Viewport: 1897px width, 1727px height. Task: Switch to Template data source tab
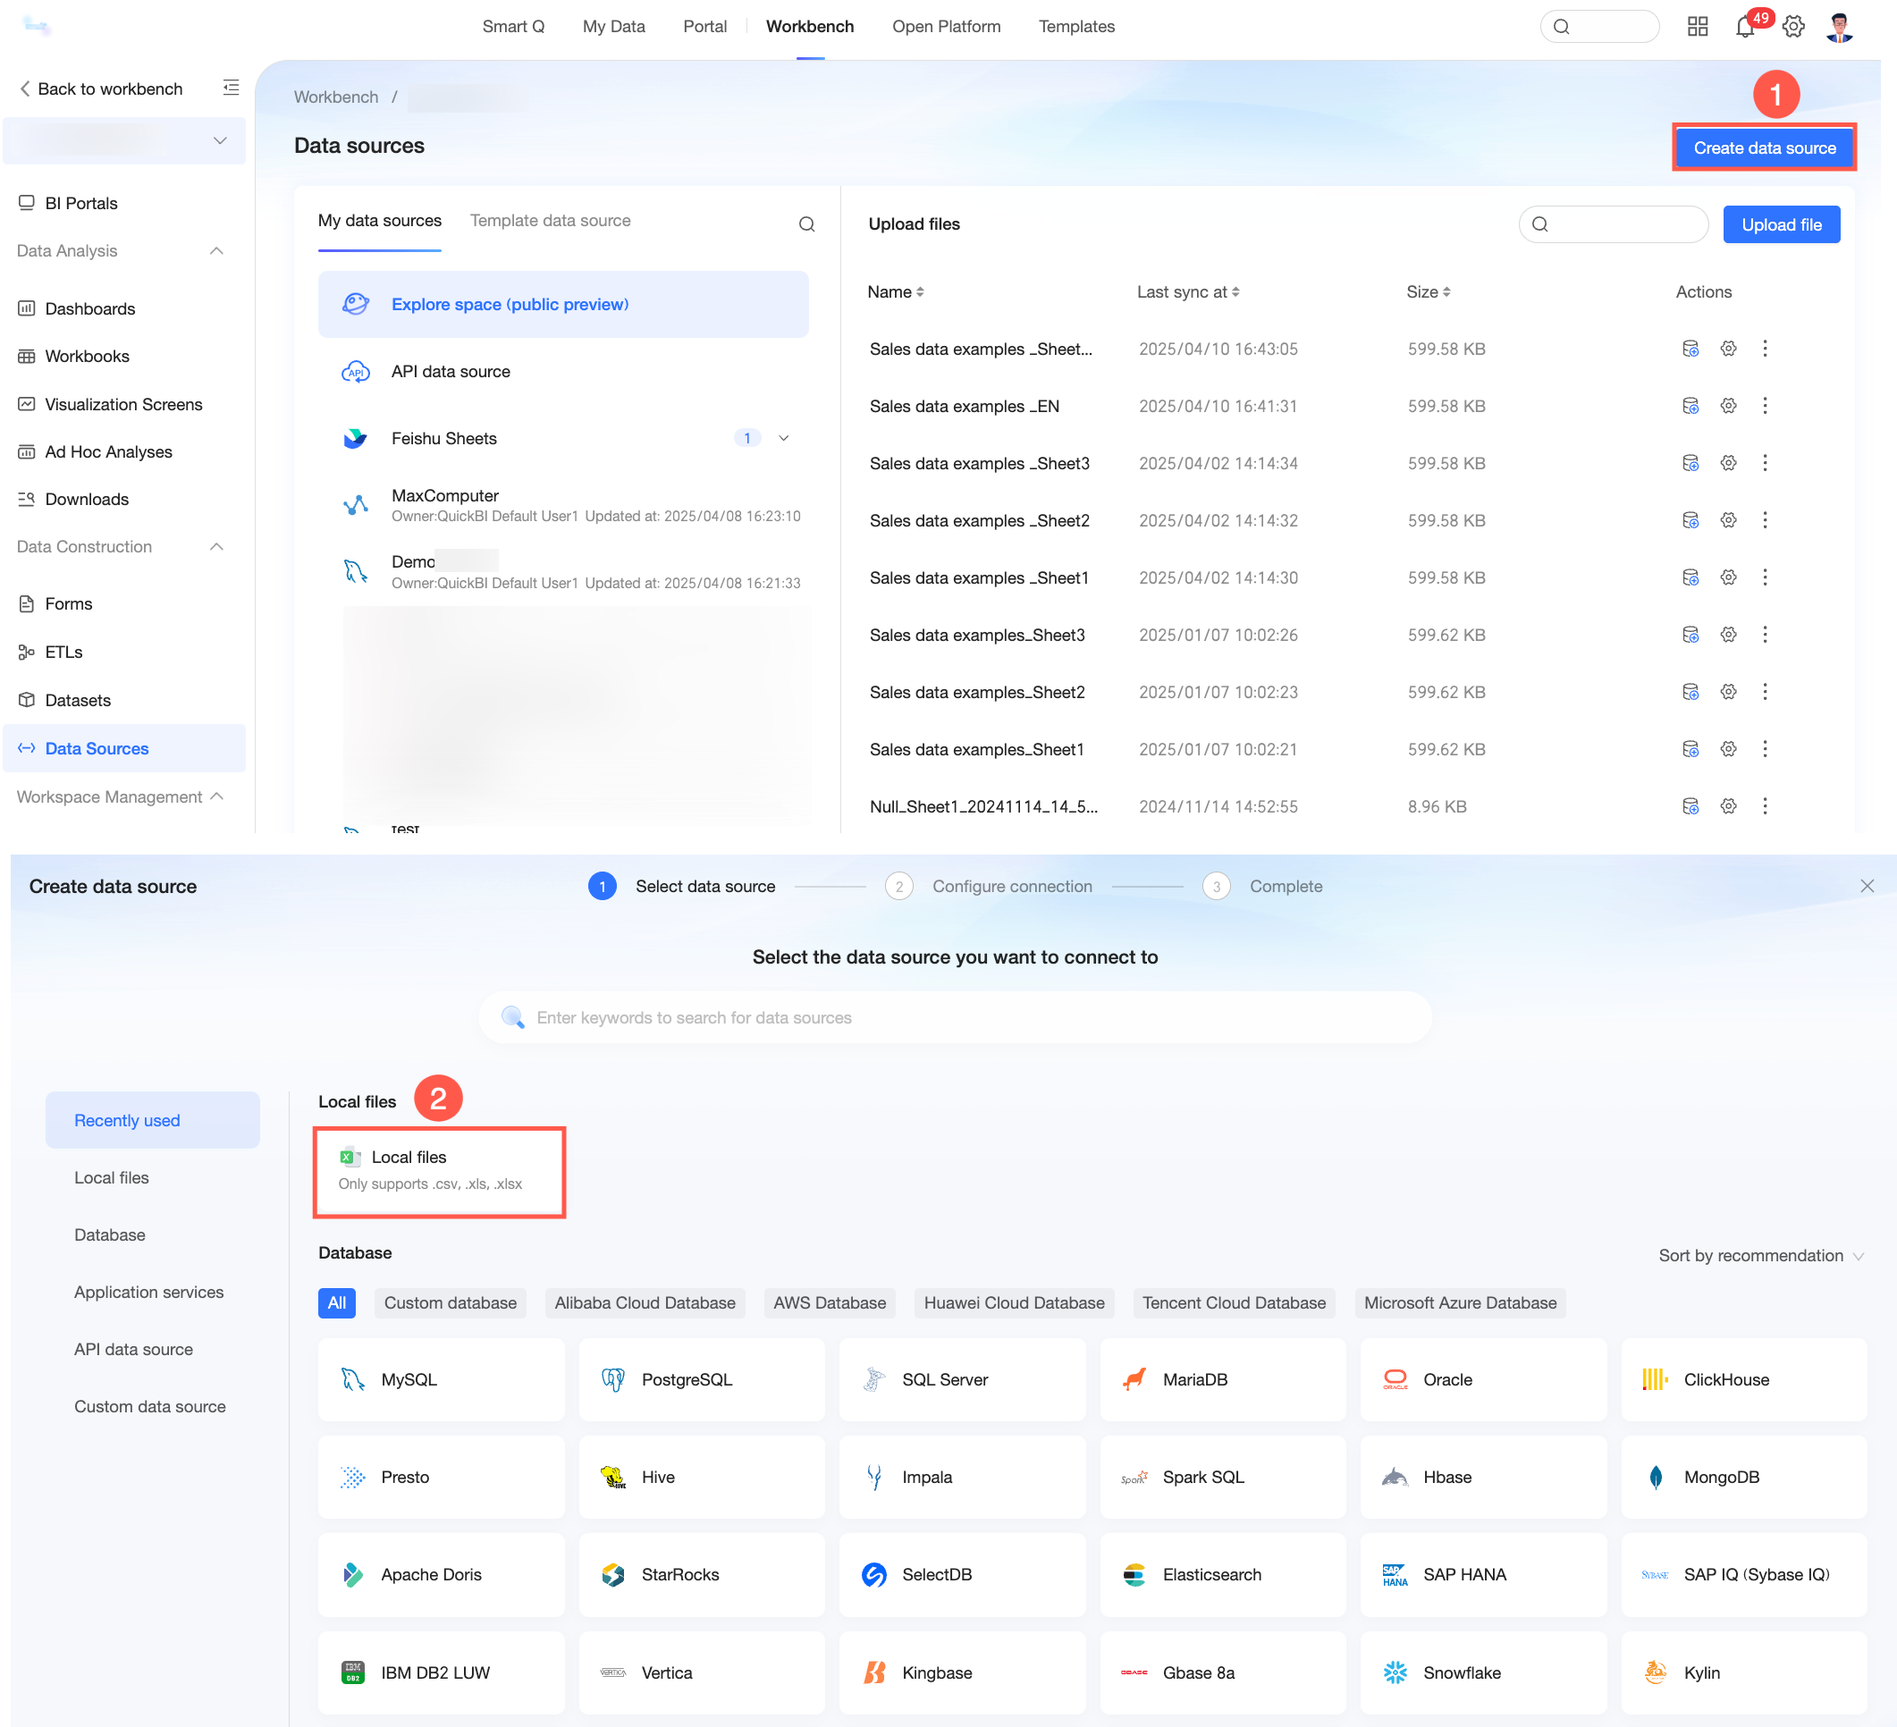coord(551,220)
